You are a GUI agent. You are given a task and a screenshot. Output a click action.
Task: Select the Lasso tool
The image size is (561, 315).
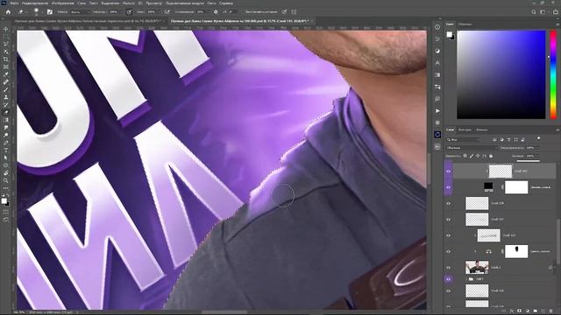pos(6,44)
